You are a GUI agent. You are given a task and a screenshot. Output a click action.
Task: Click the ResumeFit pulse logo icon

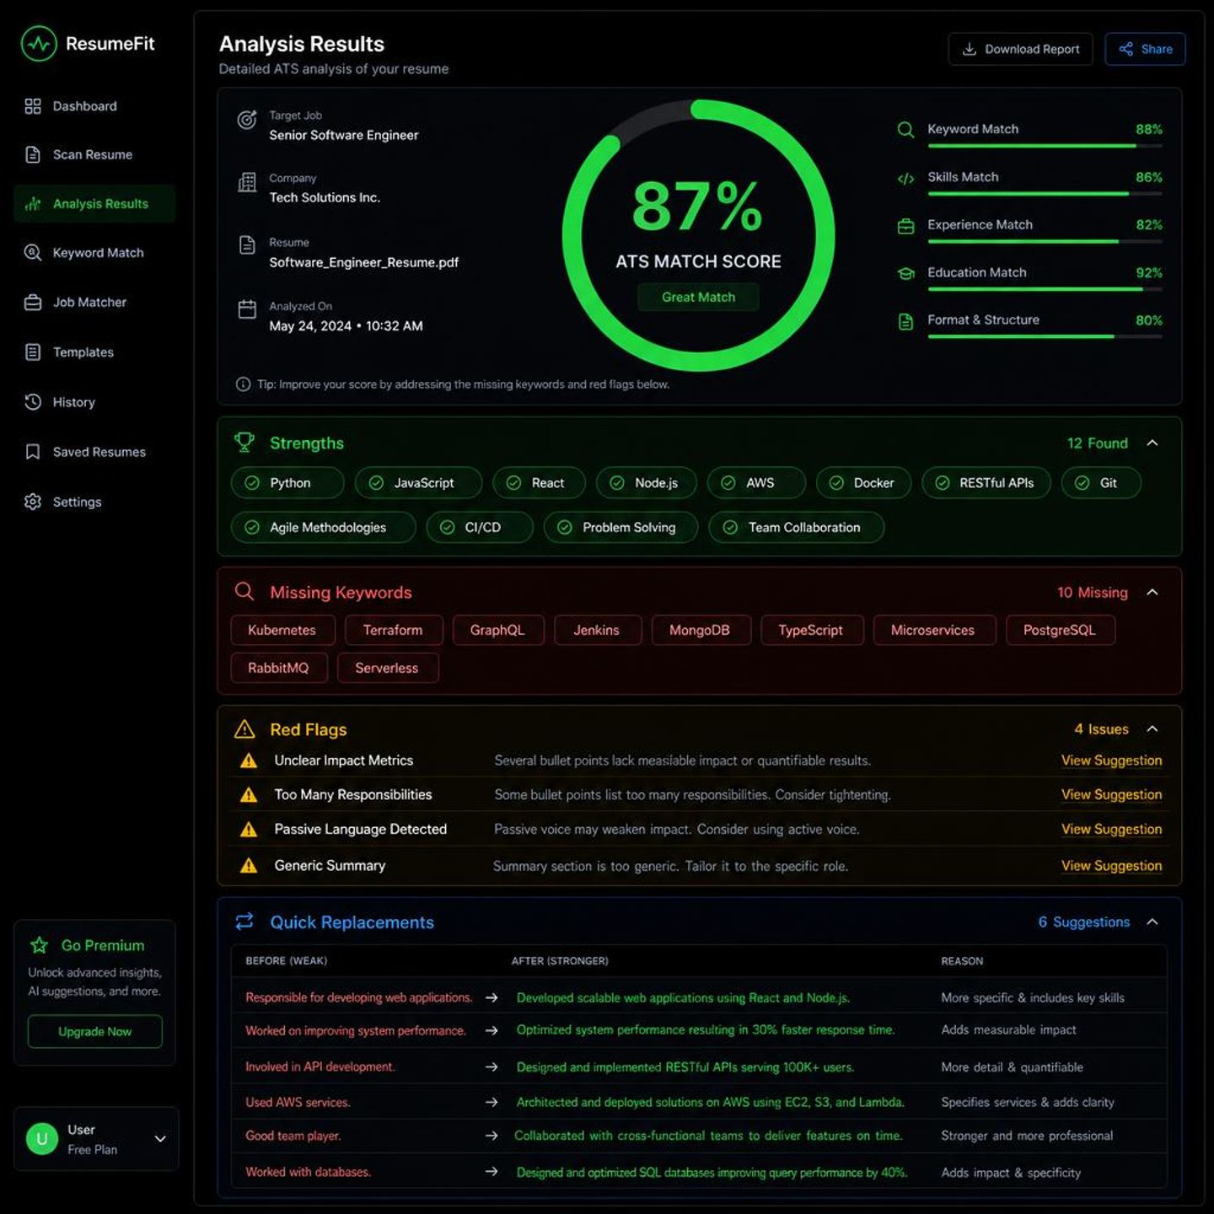[x=39, y=44]
